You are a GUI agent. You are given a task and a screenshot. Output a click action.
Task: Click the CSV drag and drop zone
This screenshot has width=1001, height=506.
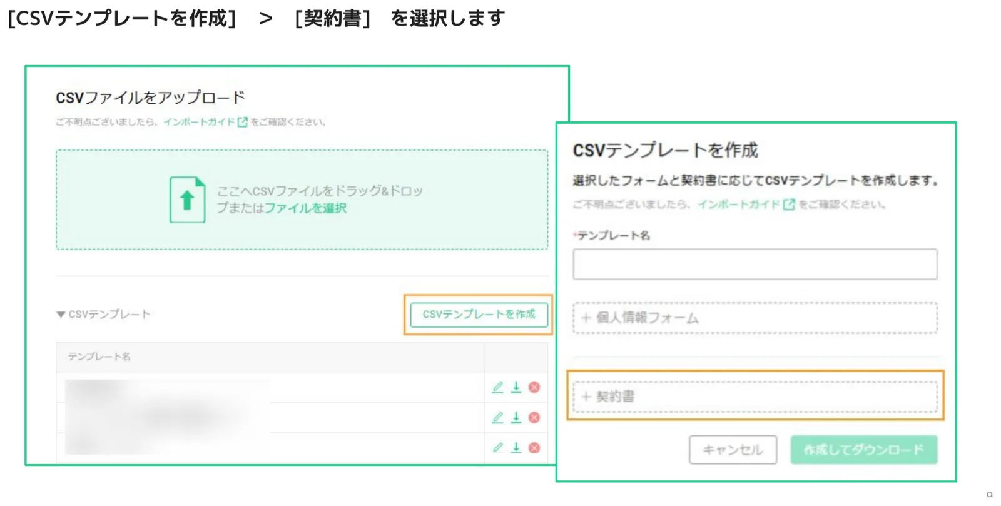(x=302, y=200)
